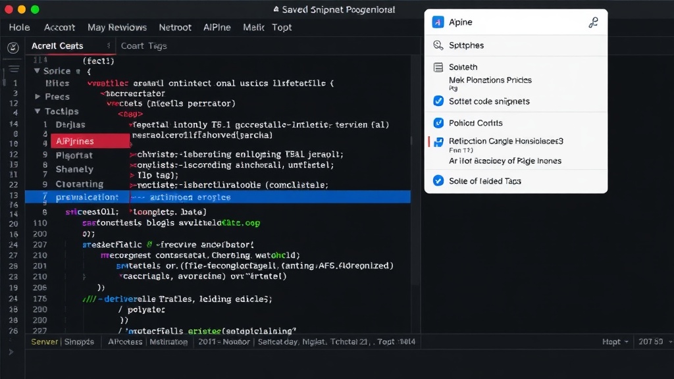Select the Shanely tree item
The width and height of the screenshot is (674, 379).
(x=74, y=169)
